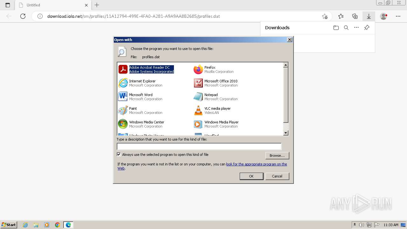407x229 pixels.
Task: Click the address bar URL
Action: click(134, 16)
